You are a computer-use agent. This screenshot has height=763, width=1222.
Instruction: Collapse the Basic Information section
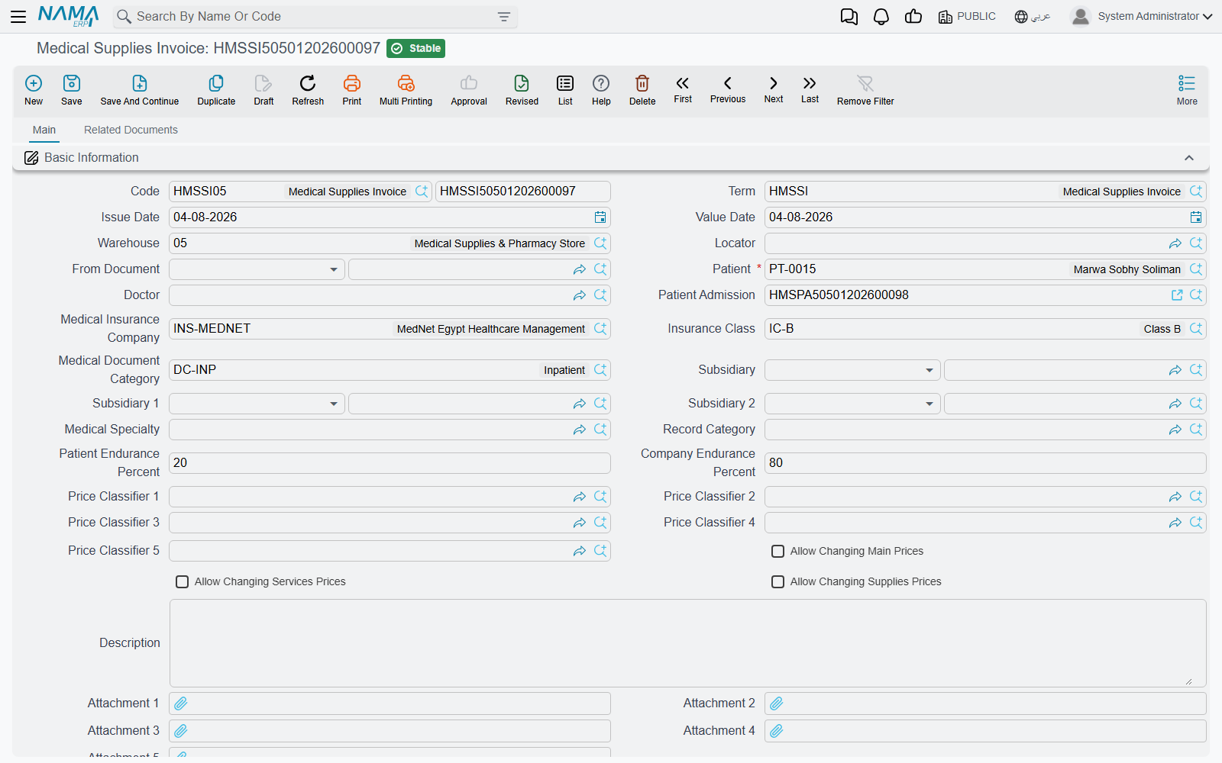point(1189,158)
